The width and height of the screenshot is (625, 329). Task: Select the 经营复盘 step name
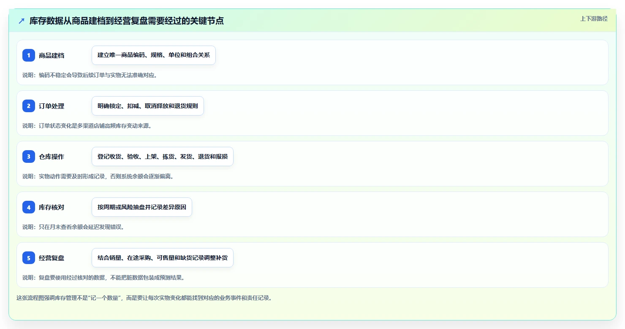pos(52,258)
